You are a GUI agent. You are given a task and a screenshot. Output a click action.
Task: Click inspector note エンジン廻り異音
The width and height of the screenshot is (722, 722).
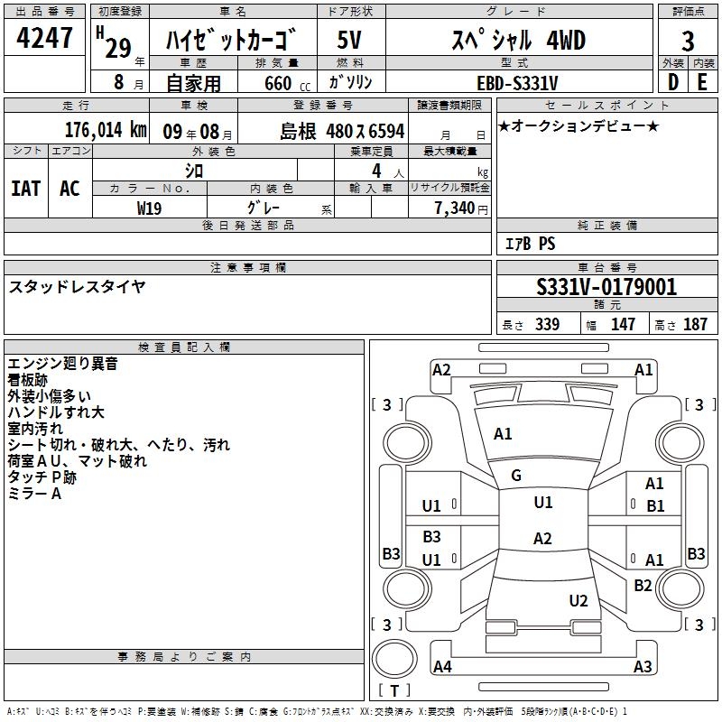[62, 364]
